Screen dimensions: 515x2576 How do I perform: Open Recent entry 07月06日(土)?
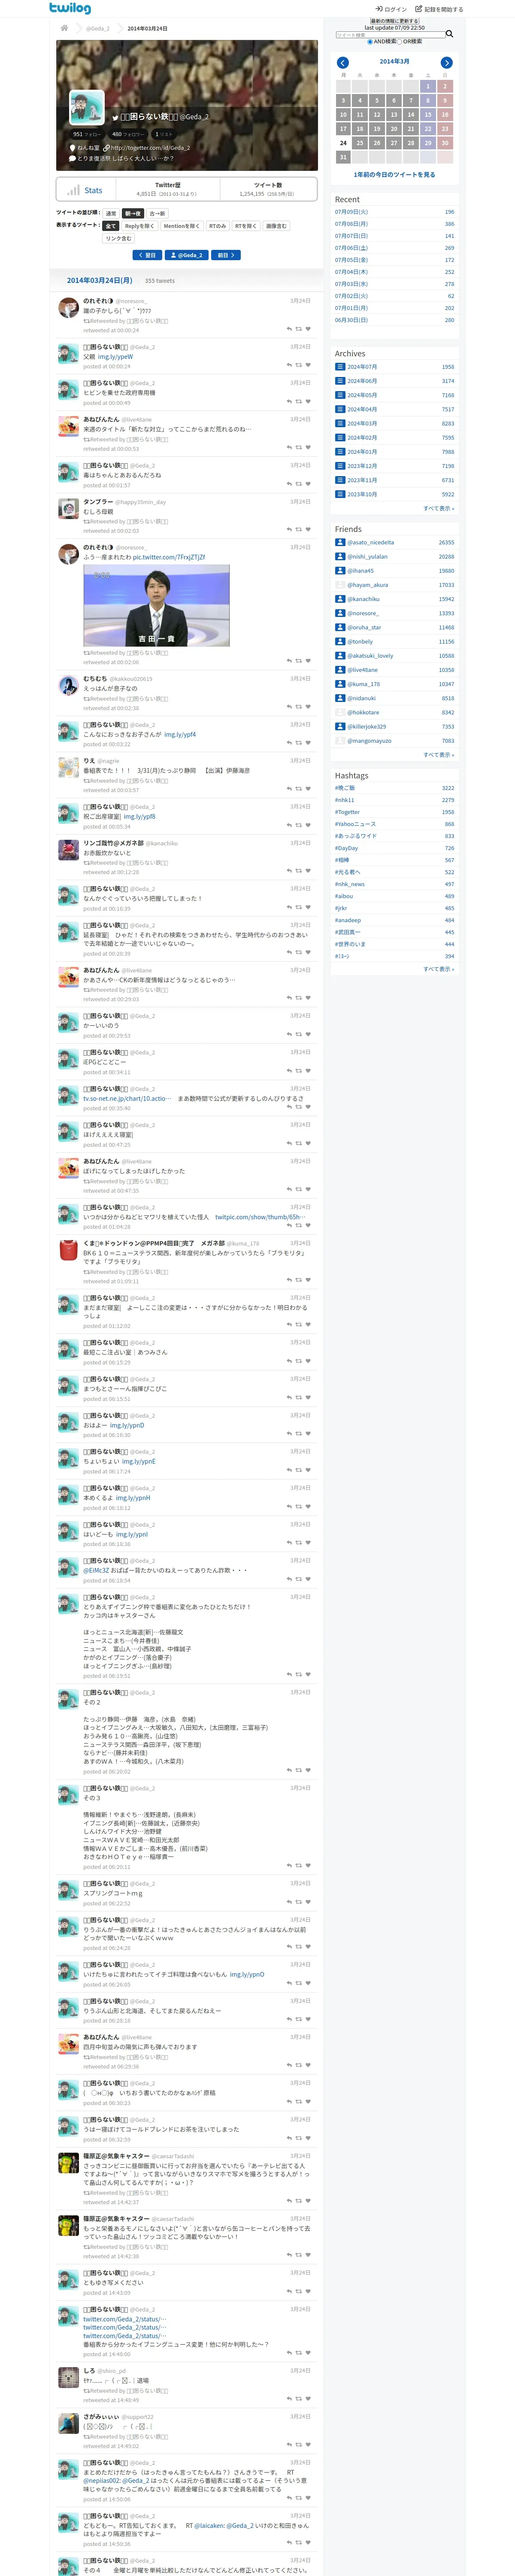[351, 248]
